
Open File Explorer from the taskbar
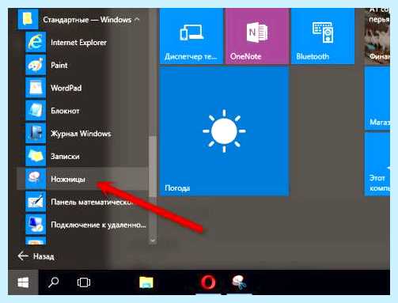tap(146, 282)
